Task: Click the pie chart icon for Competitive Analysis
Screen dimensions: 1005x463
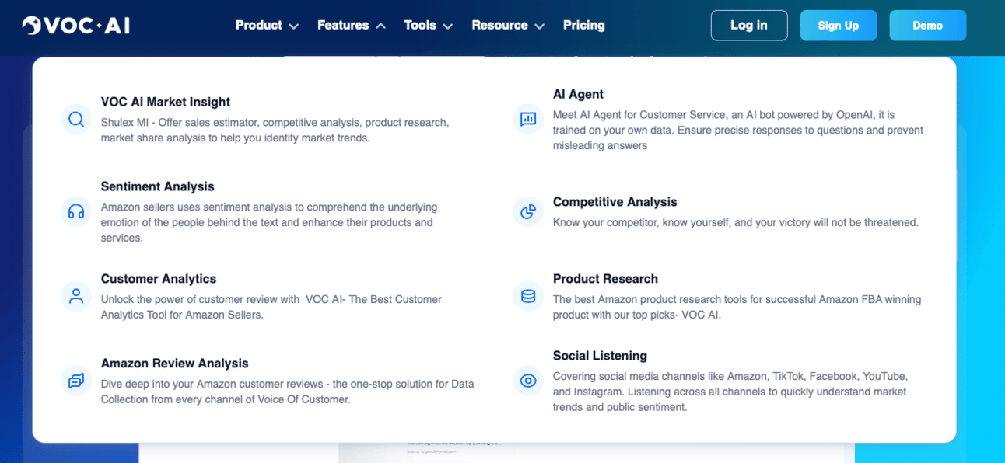Action: 528,211
